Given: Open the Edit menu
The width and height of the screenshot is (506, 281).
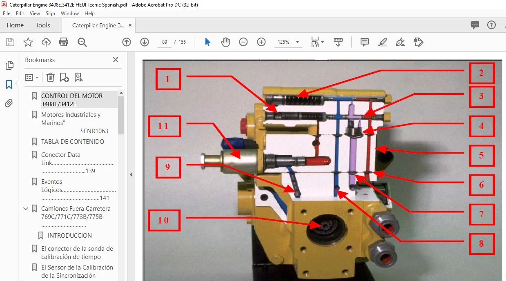Looking at the screenshot, I should 20,13.
